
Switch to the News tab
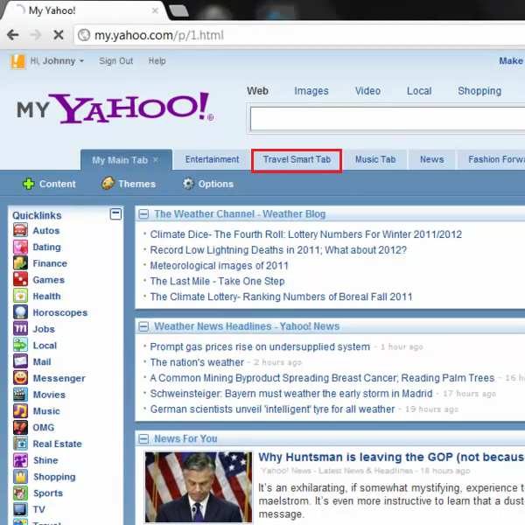tap(432, 160)
